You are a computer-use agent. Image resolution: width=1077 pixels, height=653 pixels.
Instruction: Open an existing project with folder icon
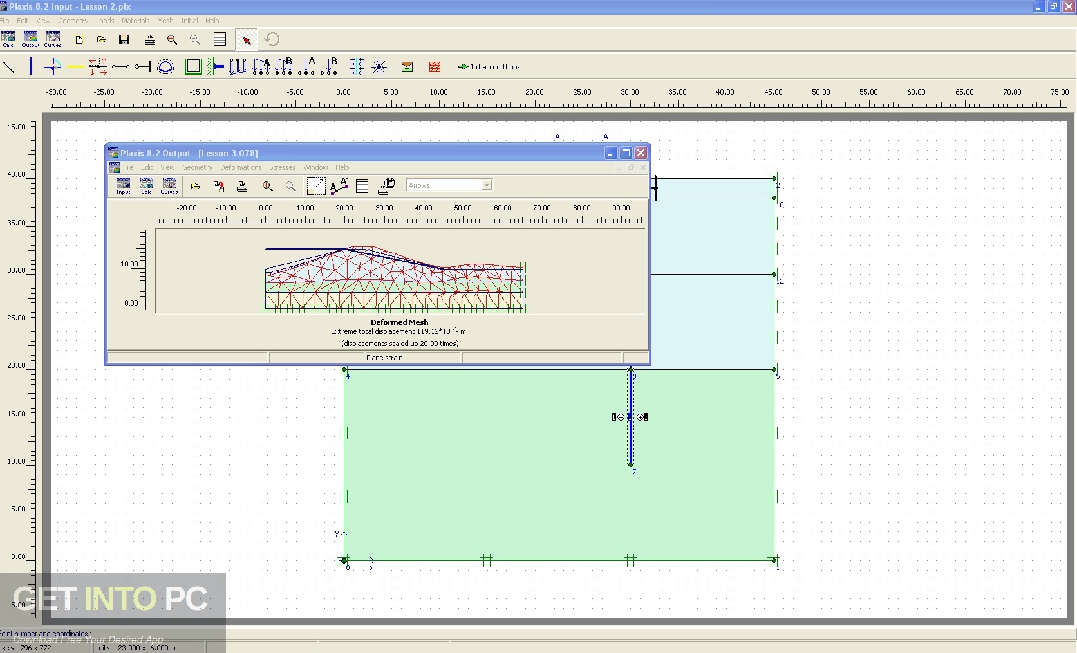click(102, 40)
